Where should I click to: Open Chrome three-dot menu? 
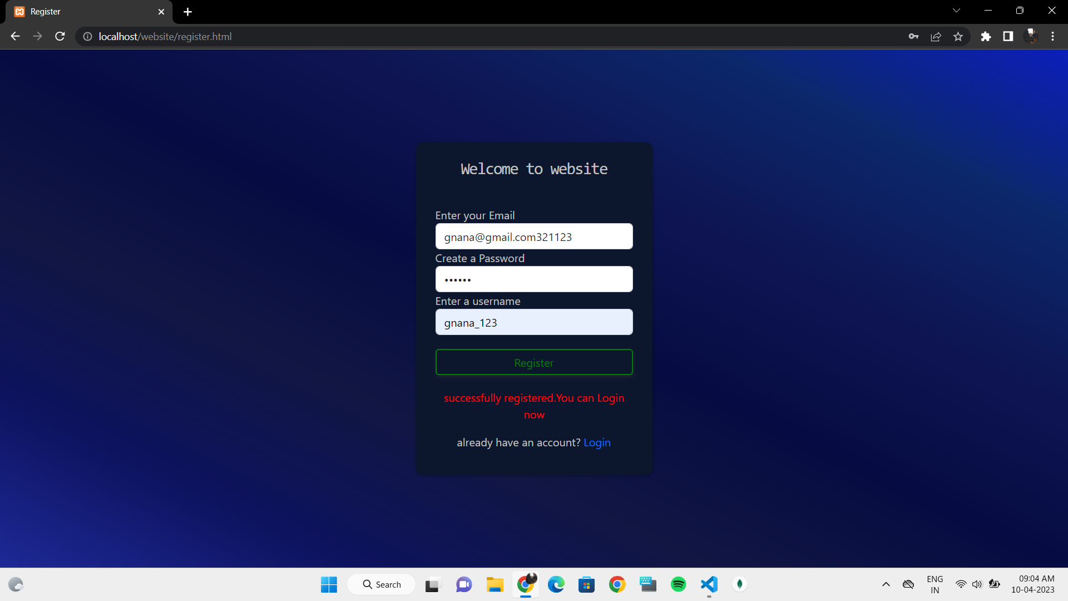(x=1052, y=36)
